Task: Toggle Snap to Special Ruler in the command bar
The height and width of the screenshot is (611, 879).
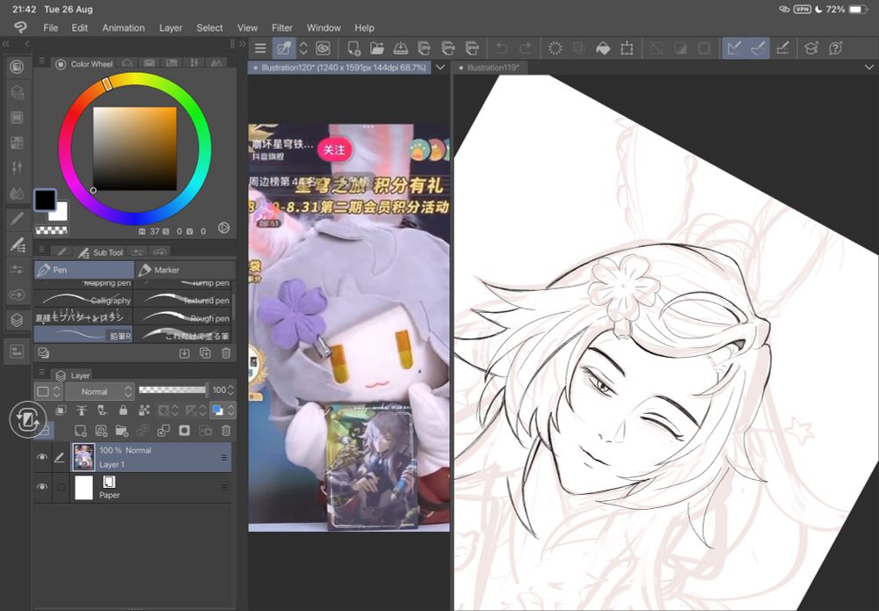Action: pyautogui.click(x=758, y=48)
